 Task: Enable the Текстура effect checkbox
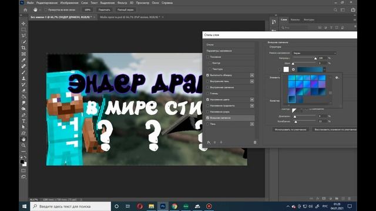click(210, 69)
